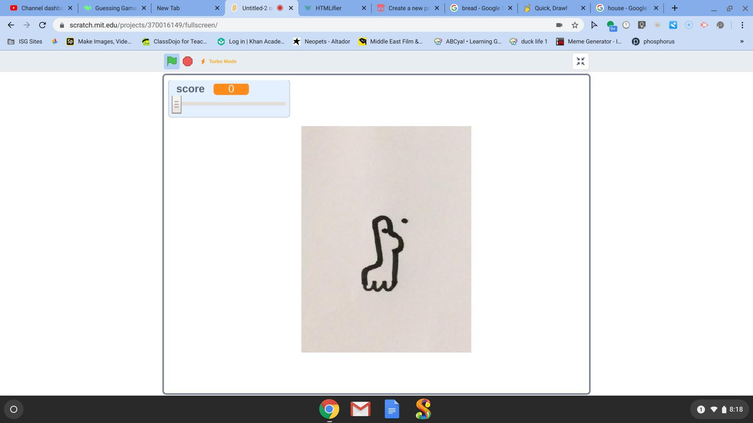Open ABCya! Learning Games bookmark

(468, 42)
